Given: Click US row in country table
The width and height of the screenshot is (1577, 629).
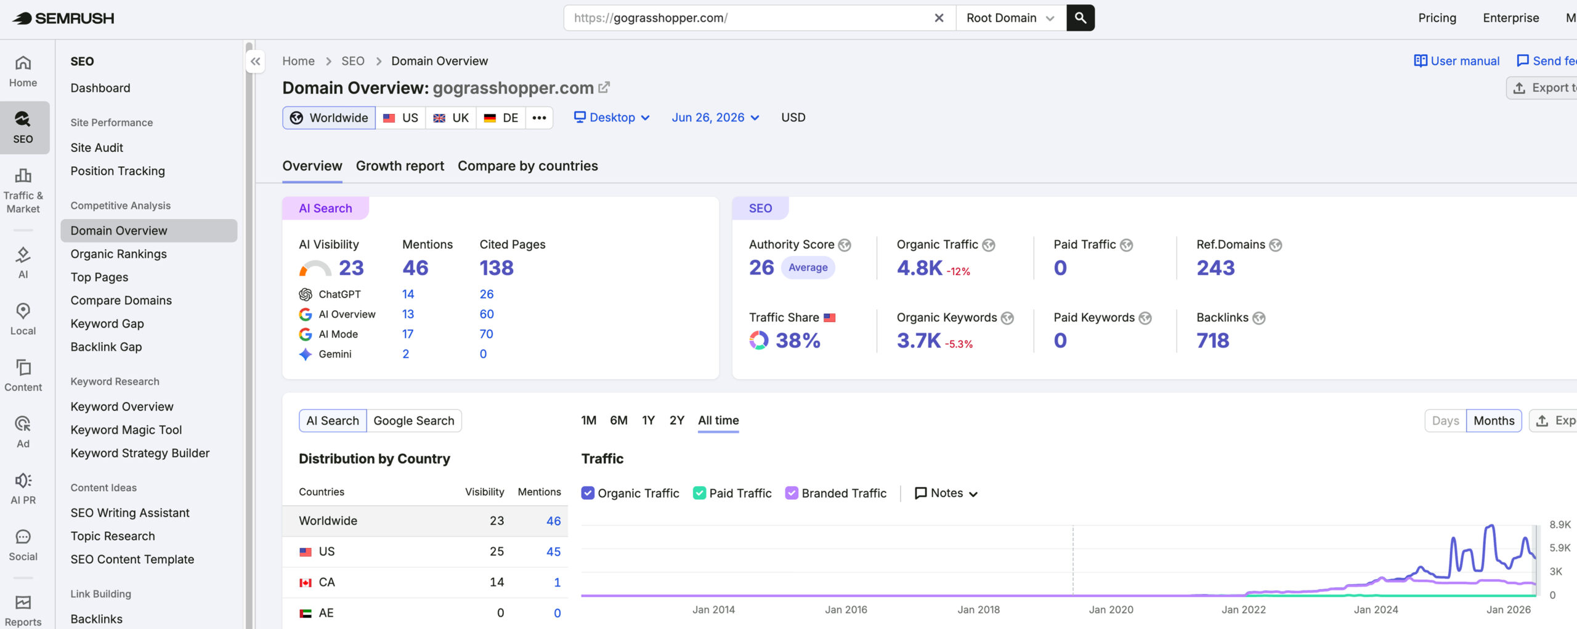Looking at the screenshot, I should 425,551.
